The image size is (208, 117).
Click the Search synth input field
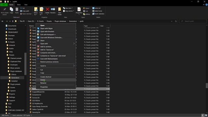pyautogui.click(x=193, y=21)
